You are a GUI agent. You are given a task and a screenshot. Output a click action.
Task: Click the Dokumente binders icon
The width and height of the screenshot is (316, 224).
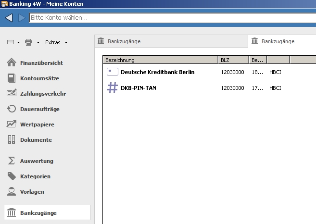pyautogui.click(x=12, y=139)
